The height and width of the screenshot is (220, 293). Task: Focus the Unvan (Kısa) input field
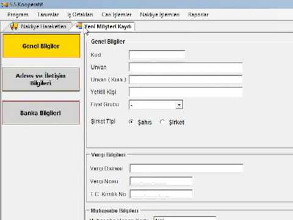[186, 79]
